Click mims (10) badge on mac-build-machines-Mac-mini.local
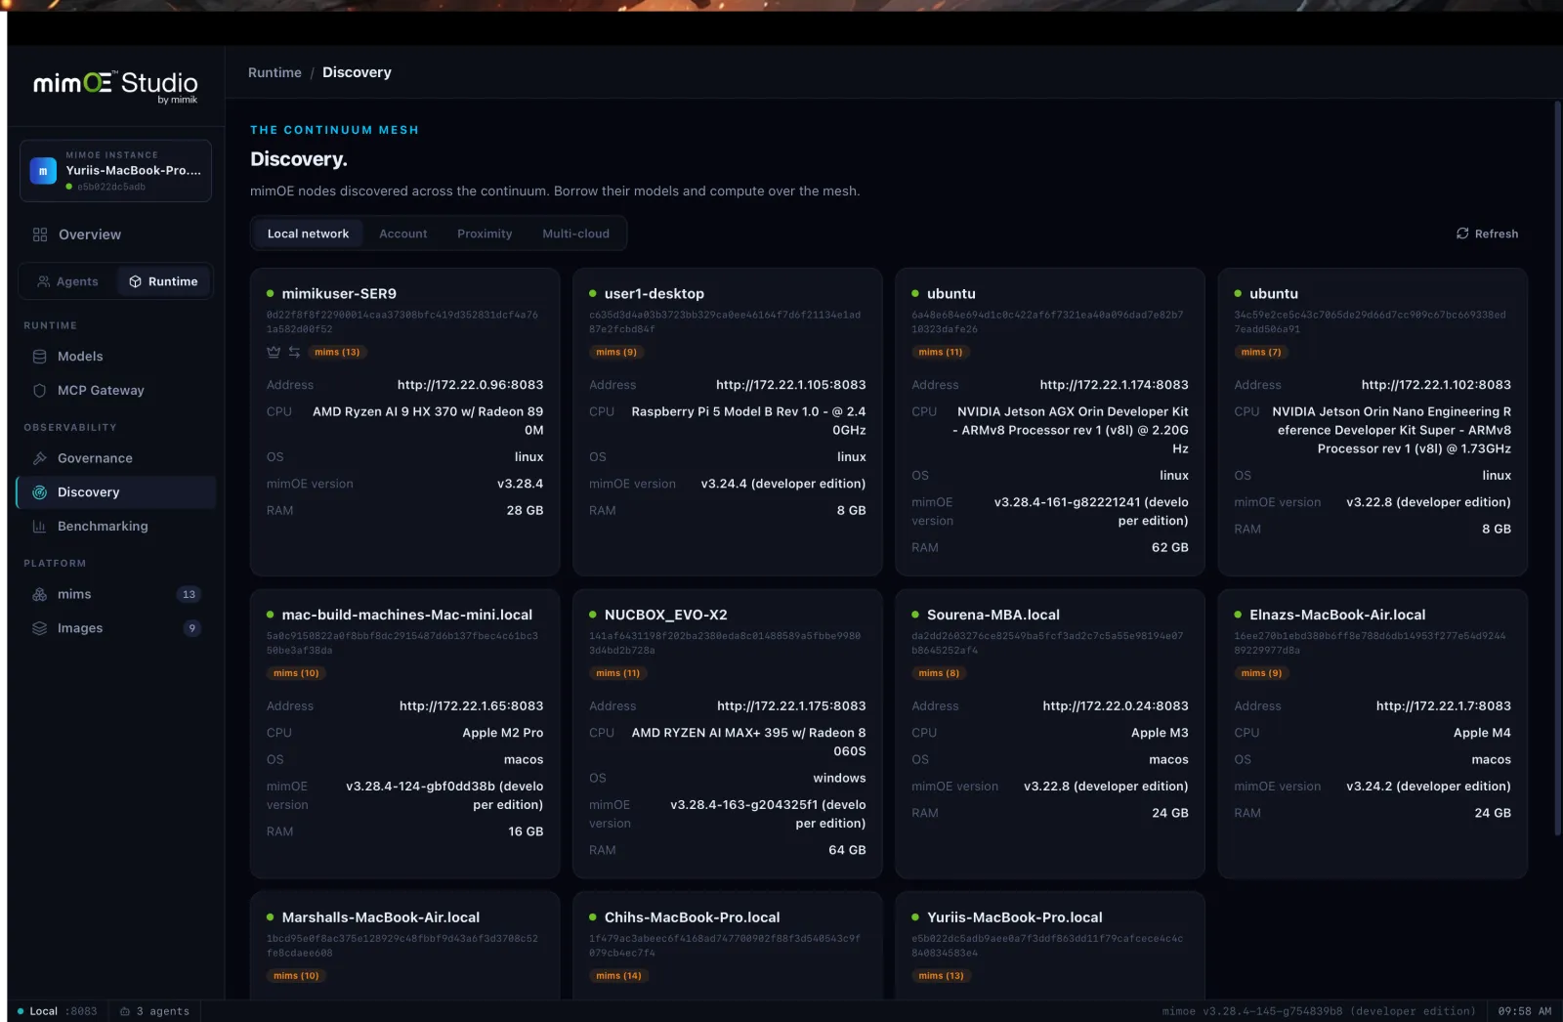Screen dimensions: 1563x1022 [x=296, y=673]
